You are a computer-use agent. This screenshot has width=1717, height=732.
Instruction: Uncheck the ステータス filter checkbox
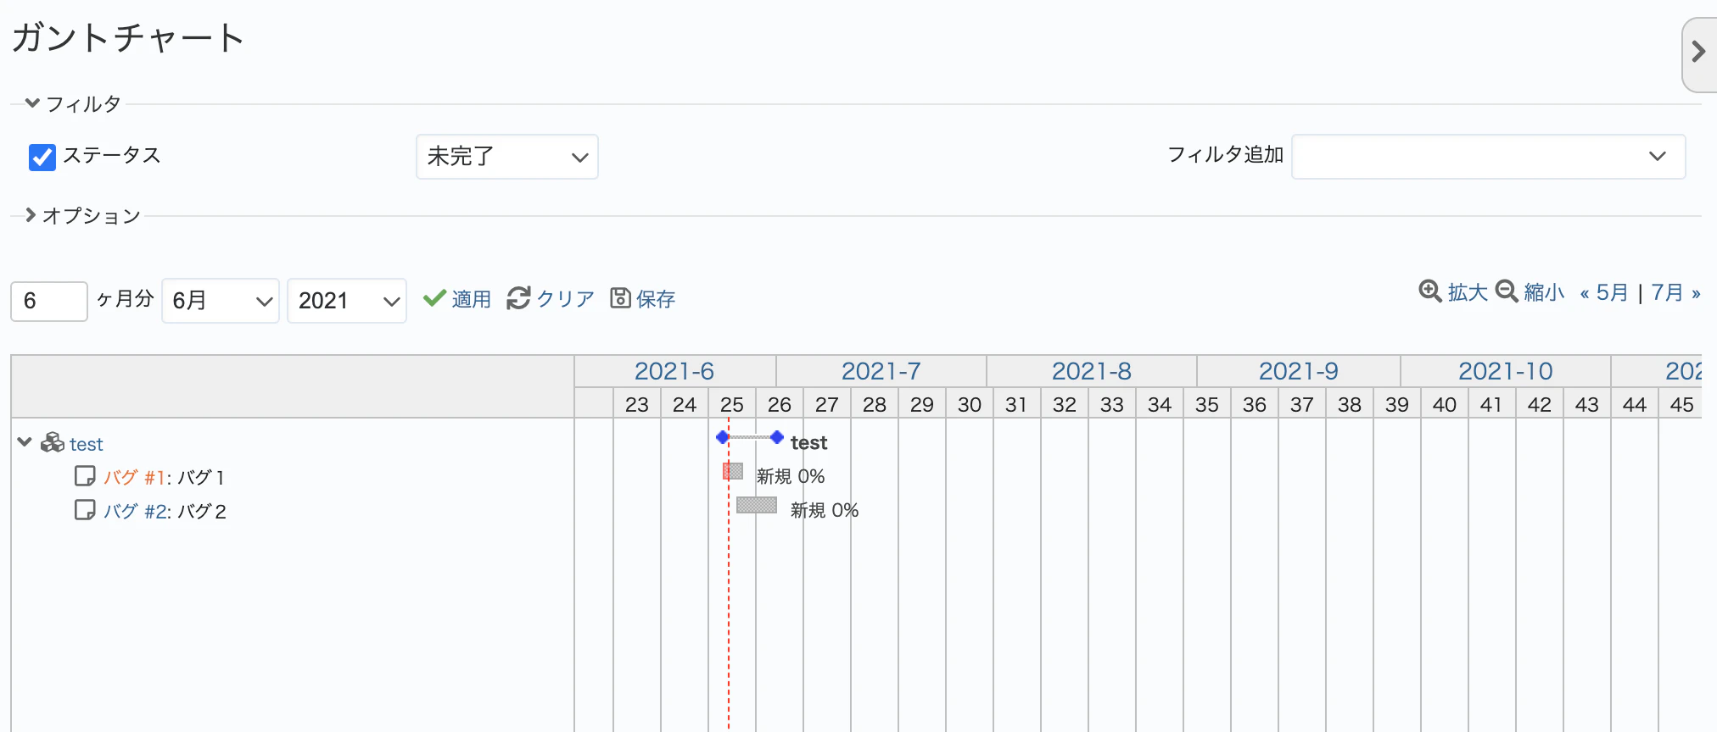(42, 157)
